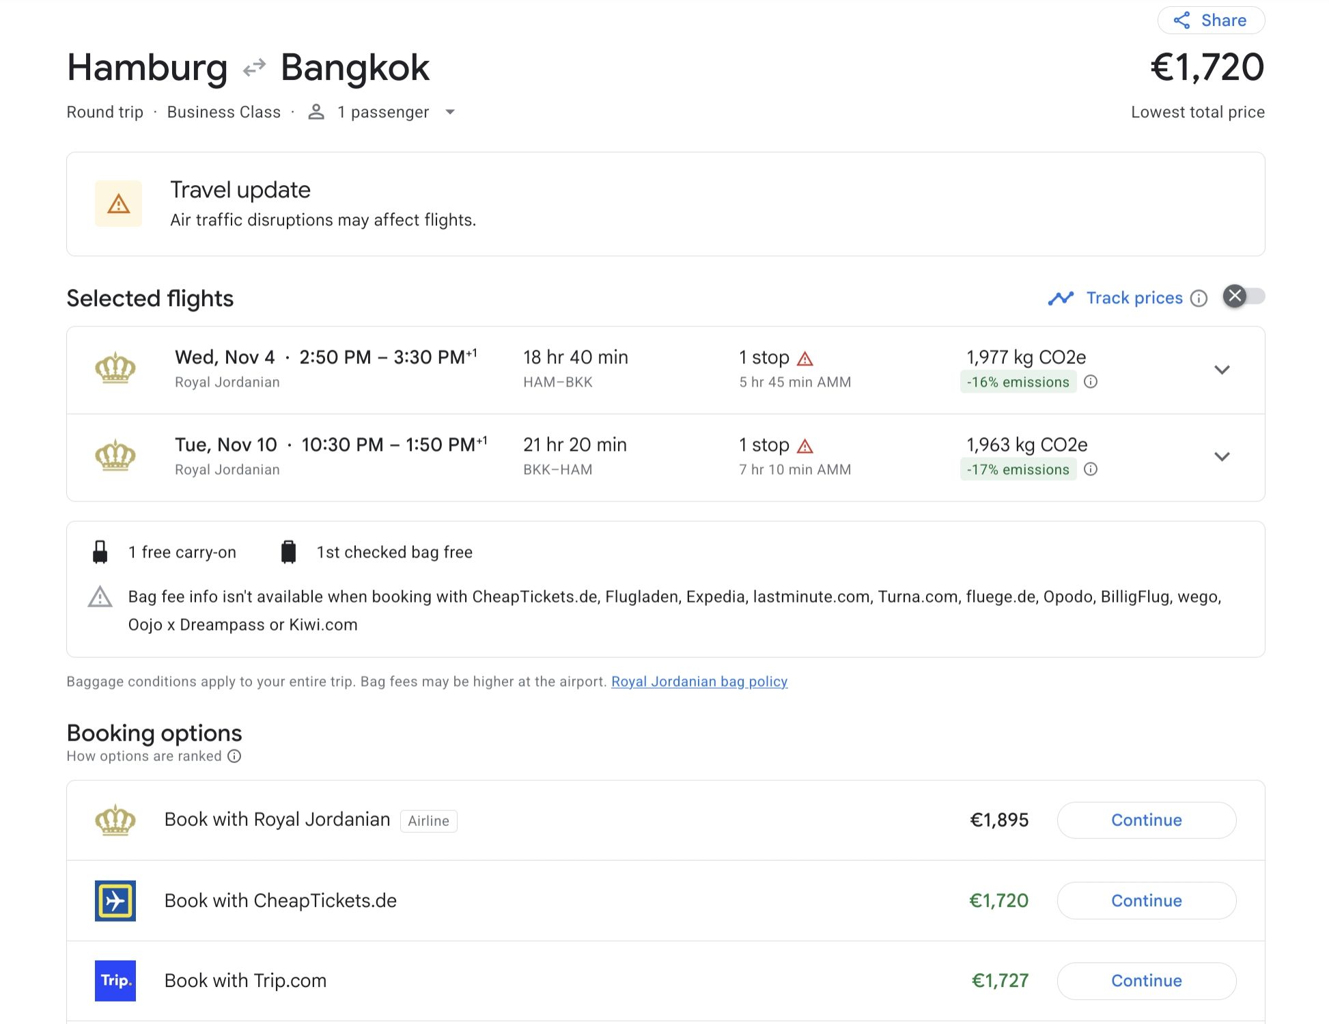
Task: Open emissions info for the -16% emissions badge
Action: click(x=1091, y=382)
